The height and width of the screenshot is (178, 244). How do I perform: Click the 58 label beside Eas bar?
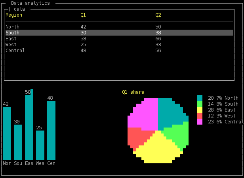[28, 92]
